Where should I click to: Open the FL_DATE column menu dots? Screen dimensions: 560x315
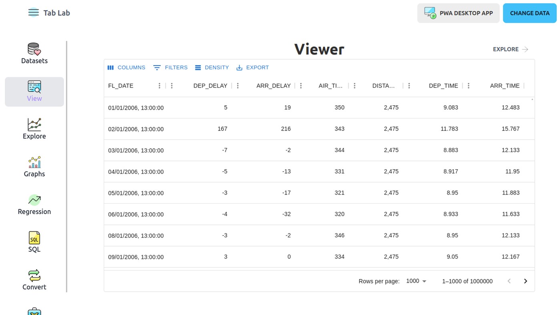coord(159,86)
